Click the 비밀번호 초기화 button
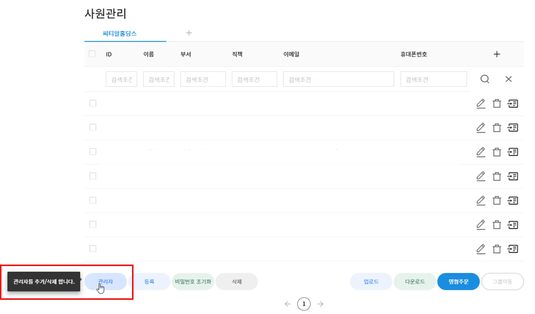 point(193,281)
